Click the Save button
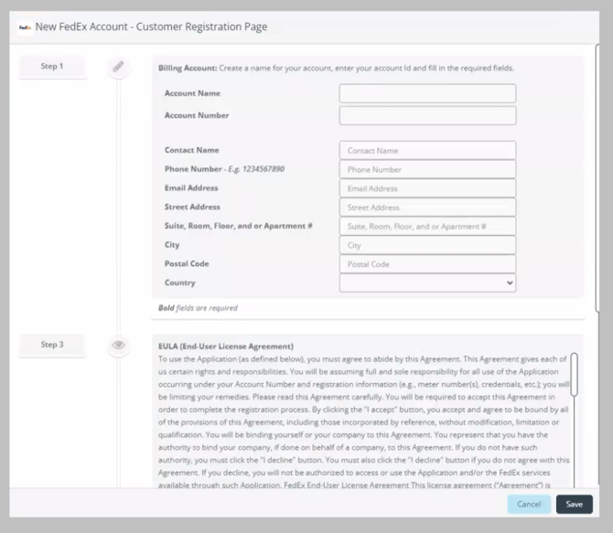The height and width of the screenshot is (533, 613). pos(575,504)
